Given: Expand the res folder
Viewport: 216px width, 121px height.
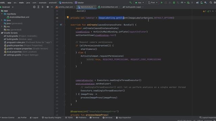Looking at the screenshot, I should (2, 26).
